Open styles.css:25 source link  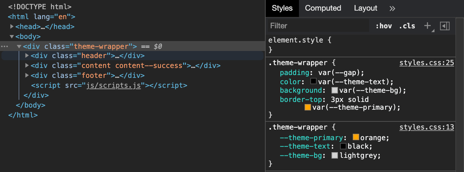pyautogui.click(x=427, y=63)
